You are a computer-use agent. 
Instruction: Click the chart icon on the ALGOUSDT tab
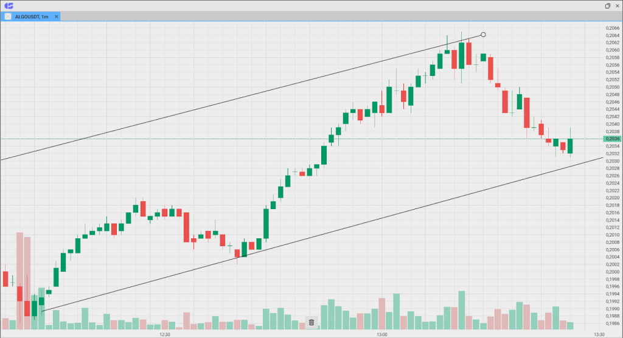coord(8,17)
